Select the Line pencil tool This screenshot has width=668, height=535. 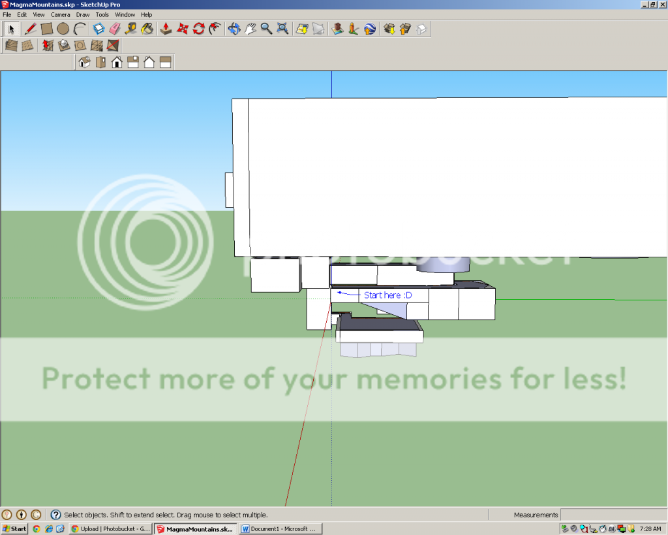tap(30, 29)
